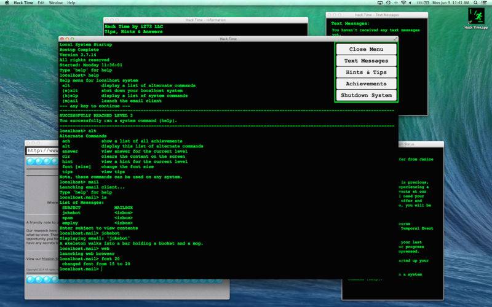Click 'jokebot' in the message subject list
Viewport: 492px width, 307px height.
[x=71, y=212]
